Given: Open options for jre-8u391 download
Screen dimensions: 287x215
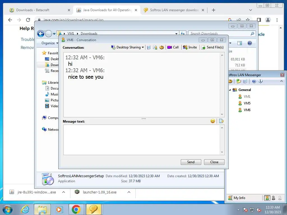Looking at the screenshot, I should click(64, 192).
